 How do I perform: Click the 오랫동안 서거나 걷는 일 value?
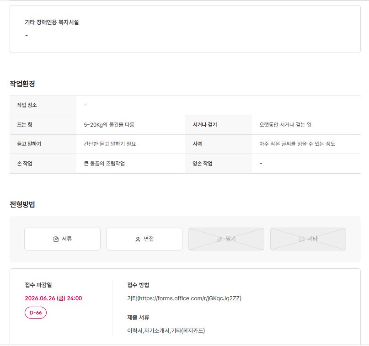tap(285, 125)
